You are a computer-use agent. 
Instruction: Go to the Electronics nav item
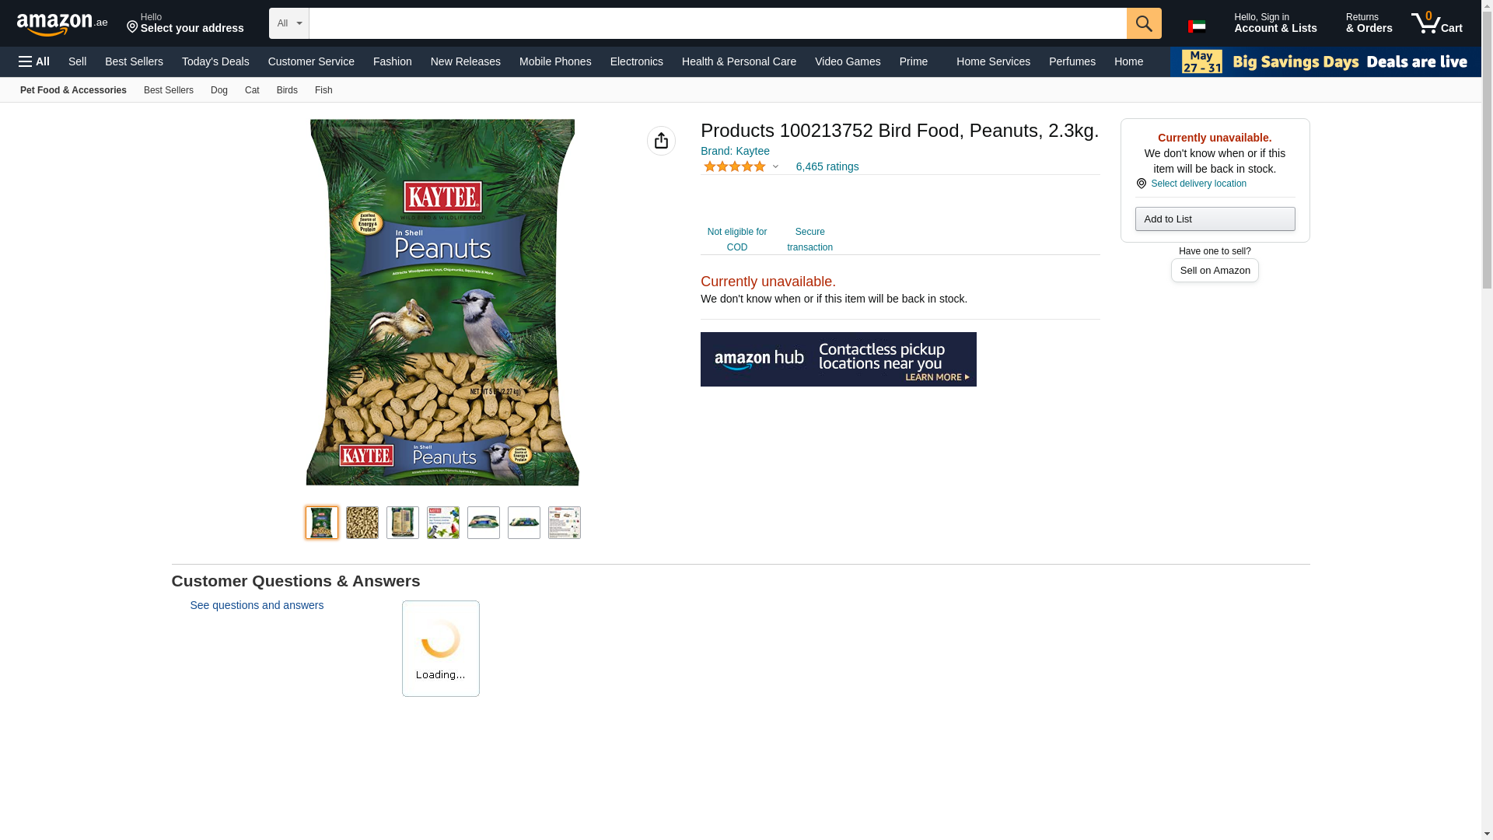tap(637, 61)
